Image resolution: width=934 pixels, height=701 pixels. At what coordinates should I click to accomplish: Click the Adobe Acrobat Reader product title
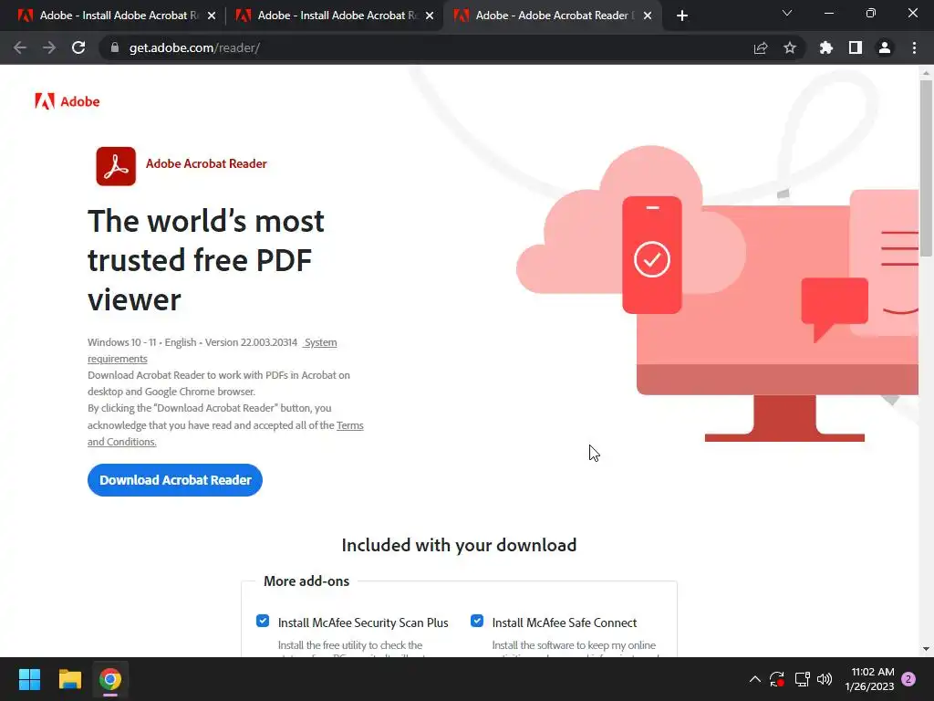(x=206, y=163)
